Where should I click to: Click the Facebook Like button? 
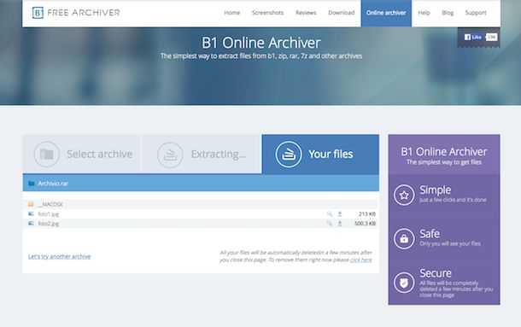click(x=473, y=37)
